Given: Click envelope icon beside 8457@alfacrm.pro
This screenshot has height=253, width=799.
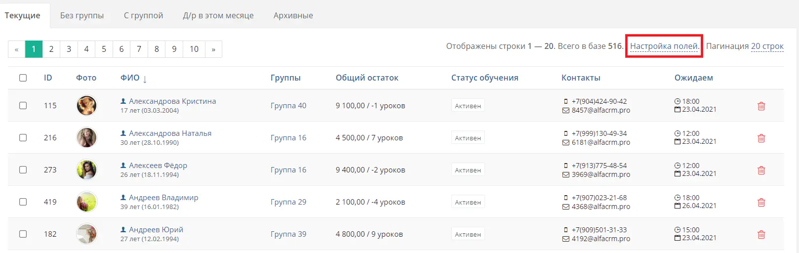Looking at the screenshot, I should click(566, 110).
